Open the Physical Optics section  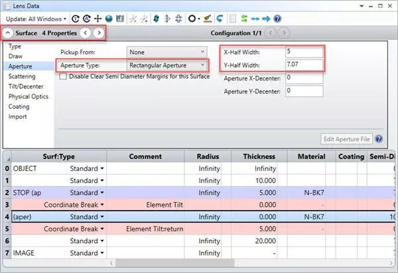(x=28, y=97)
